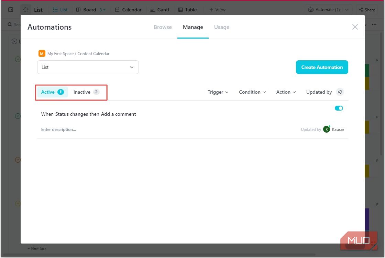Expand the Trigger filter dropdown
The image size is (385, 258).
pyautogui.click(x=218, y=92)
